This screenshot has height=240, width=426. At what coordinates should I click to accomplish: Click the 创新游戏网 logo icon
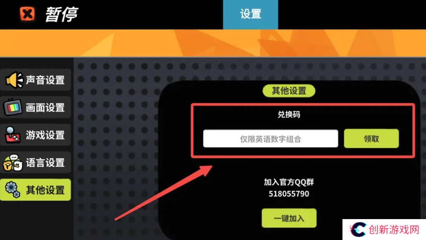(x=358, y=230)
